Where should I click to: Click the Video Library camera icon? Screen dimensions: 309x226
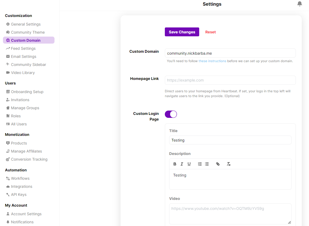tap(8, 72)
